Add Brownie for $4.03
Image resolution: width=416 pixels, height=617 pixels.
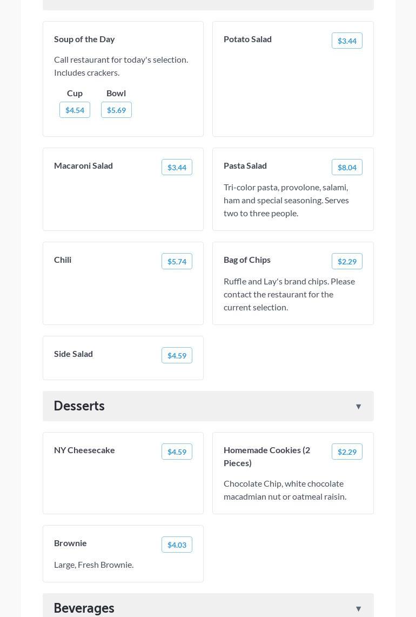point(177,545)
